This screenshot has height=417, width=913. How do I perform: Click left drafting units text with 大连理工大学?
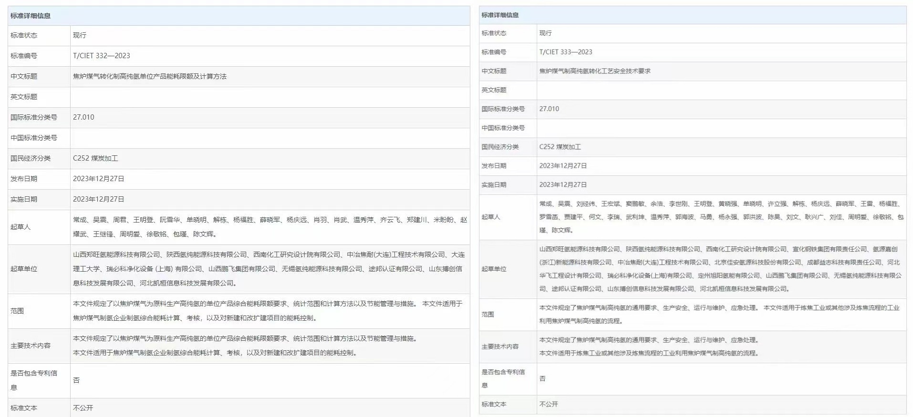point(269,269)
